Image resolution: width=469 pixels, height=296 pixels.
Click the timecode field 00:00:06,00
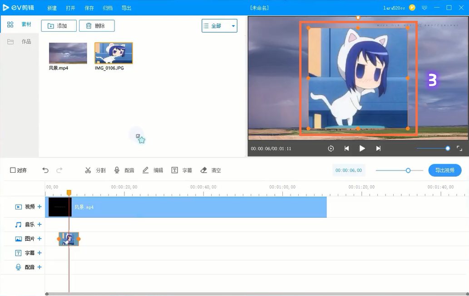pos(349,170)
